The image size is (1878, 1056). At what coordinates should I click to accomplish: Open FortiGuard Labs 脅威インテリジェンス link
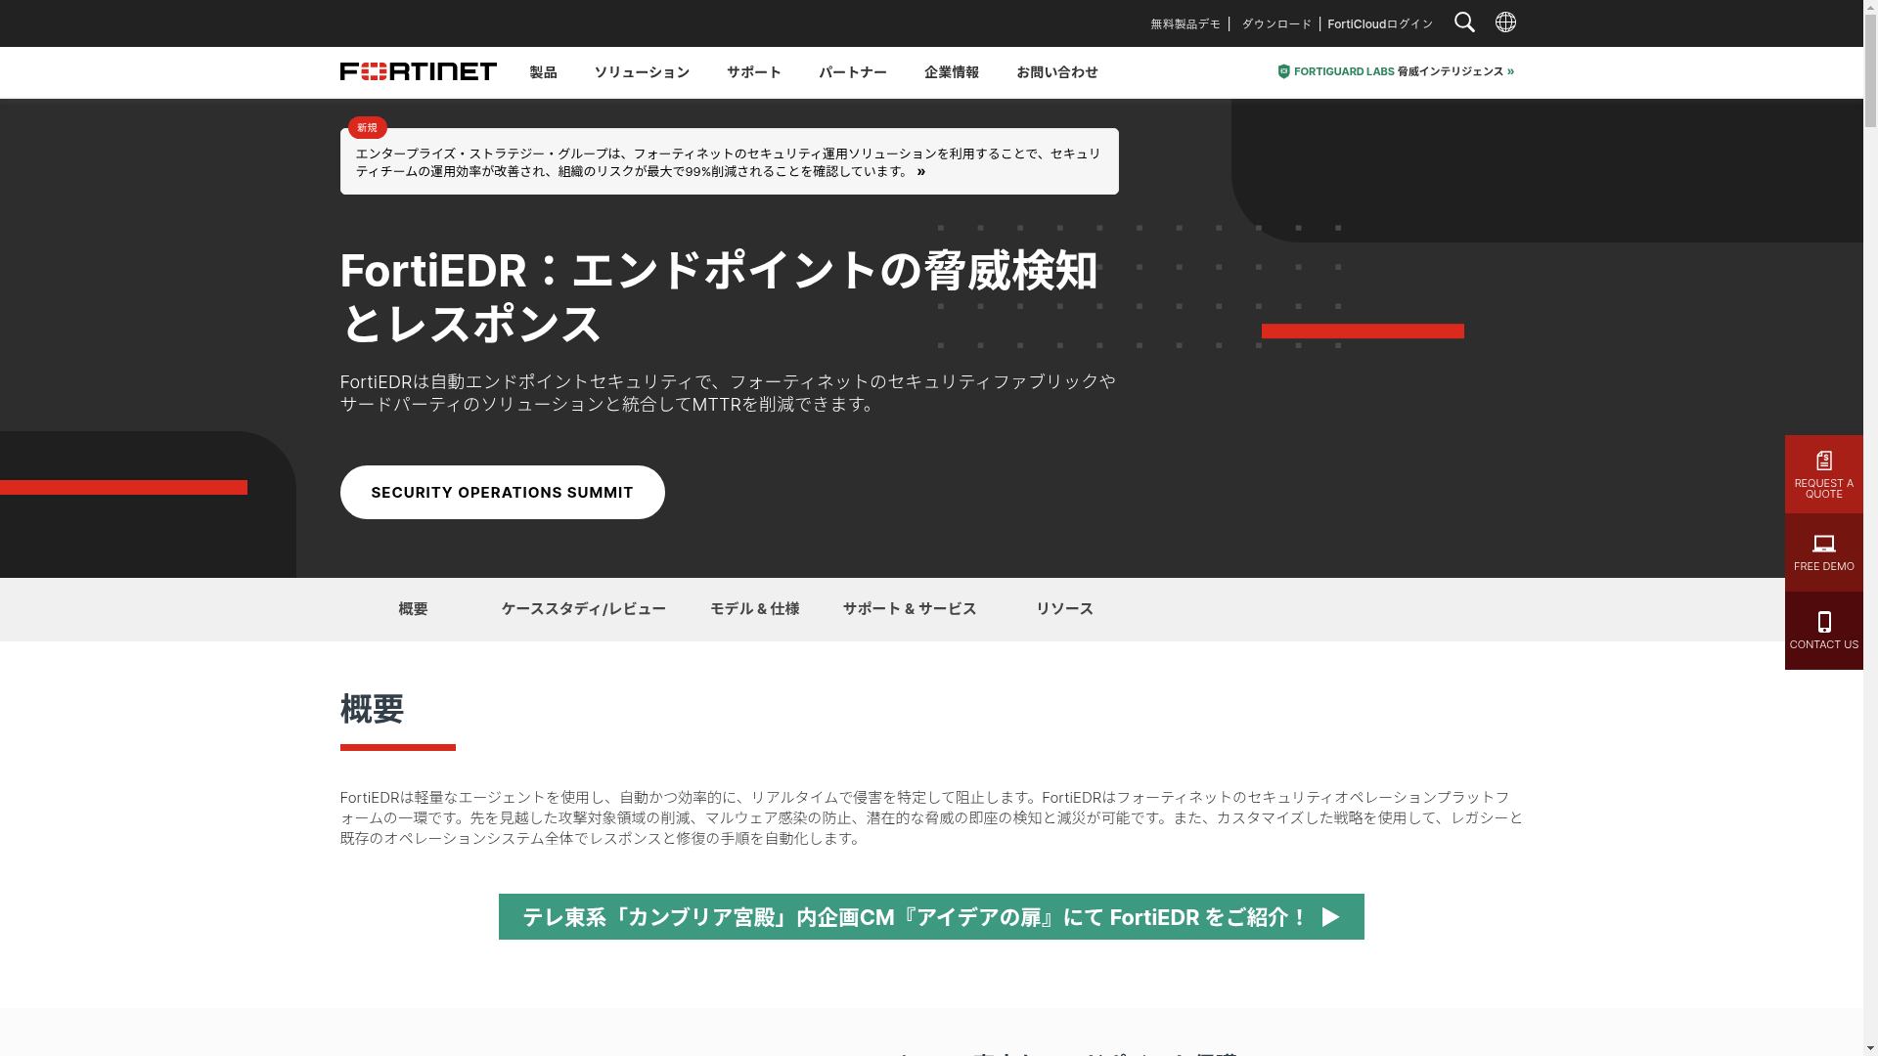point(1396,71)
